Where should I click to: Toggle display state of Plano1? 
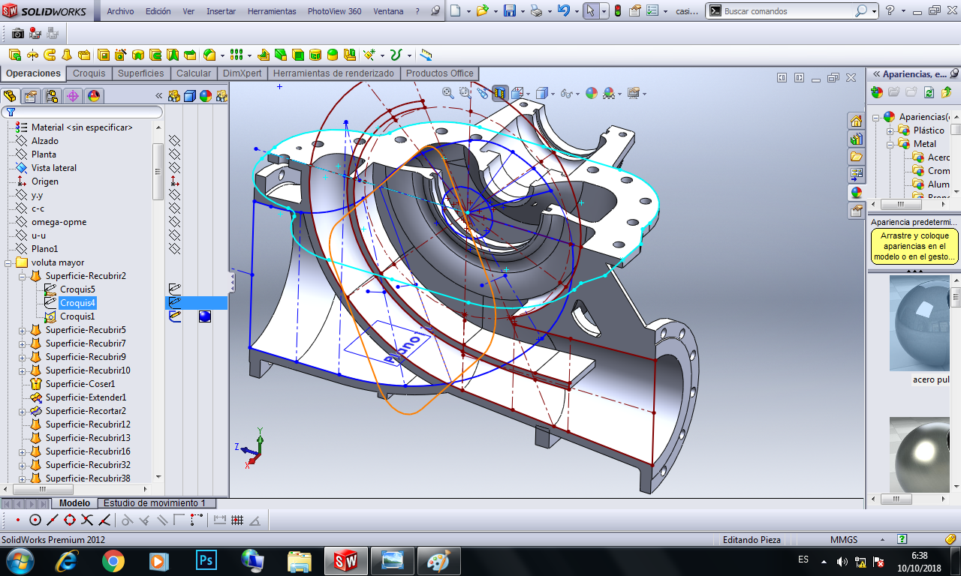[174, 249]
